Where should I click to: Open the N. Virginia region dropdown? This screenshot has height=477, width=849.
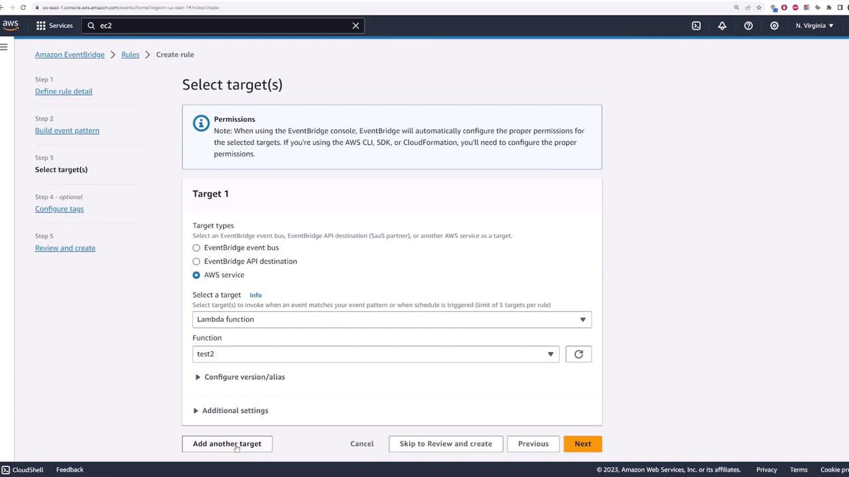[815, 25]
